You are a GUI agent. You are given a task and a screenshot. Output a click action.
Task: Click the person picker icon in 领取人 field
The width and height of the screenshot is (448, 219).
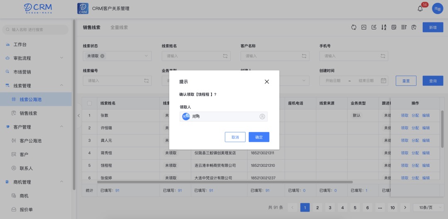[262, 117]
